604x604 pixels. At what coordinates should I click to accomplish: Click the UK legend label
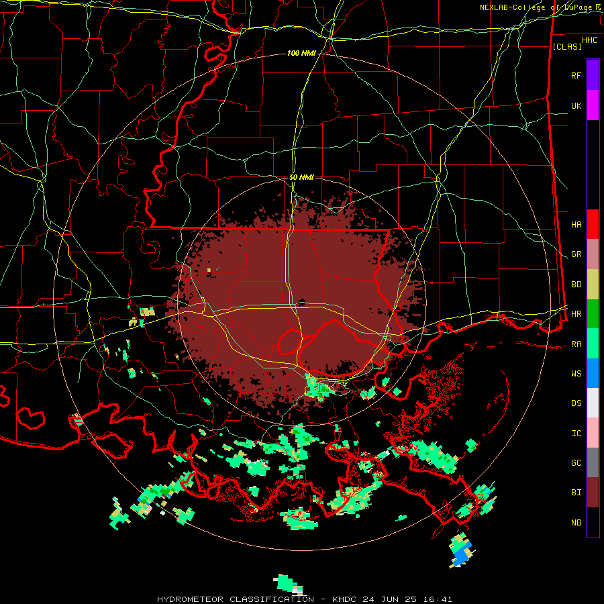576,105
